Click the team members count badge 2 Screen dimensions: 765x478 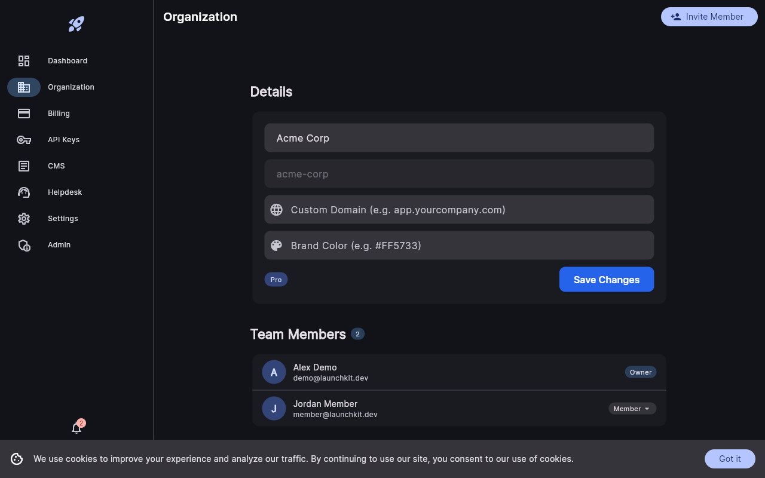pos(358,334)
